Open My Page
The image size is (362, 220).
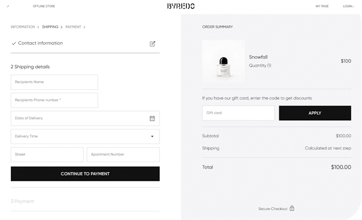(322, 6)
